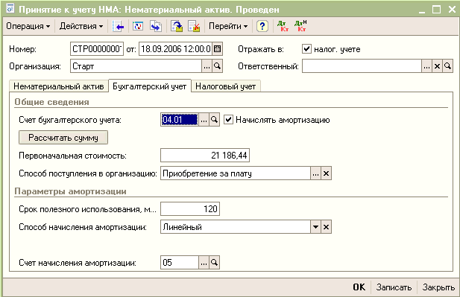The image size is (460, 297).
Task: Open Ответственный details with magnifier icon
Action: coord(447,66)
